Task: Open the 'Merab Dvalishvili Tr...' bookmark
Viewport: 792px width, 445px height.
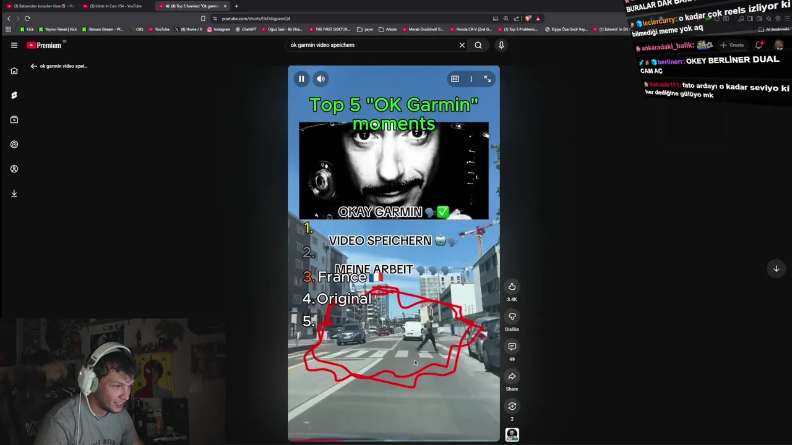Action: pos(423,29)
